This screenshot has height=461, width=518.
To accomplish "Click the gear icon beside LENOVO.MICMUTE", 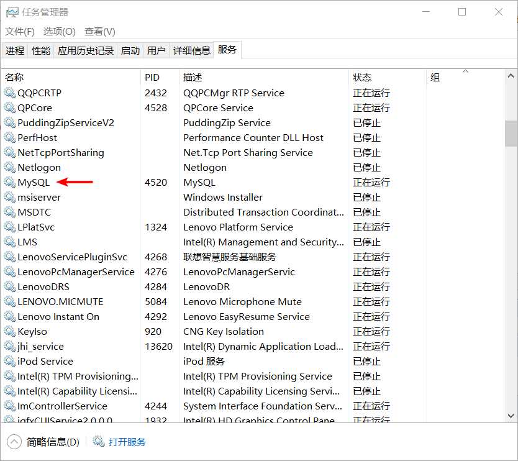I will 10,302.
